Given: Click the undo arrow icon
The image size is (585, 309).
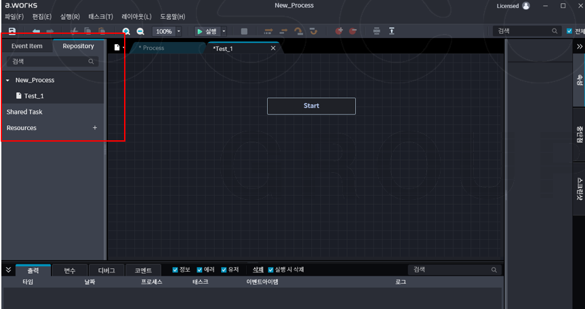Looking at the screenshot, I should click(x=36, y=31).
